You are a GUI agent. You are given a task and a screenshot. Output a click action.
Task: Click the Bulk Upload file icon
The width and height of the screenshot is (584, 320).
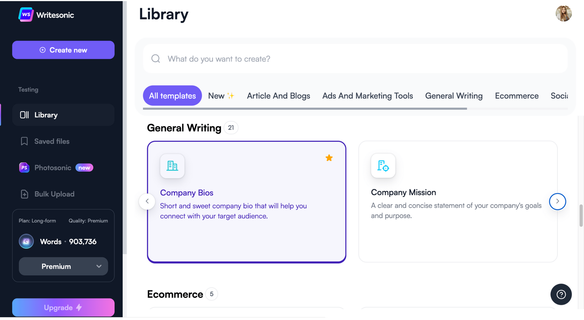click(25, 194)
